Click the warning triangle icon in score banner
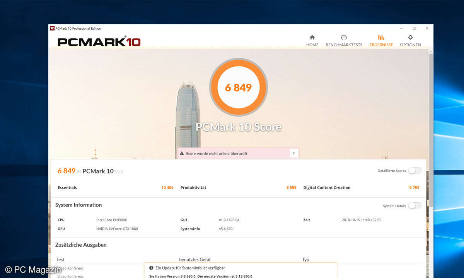 coord(182,153)
